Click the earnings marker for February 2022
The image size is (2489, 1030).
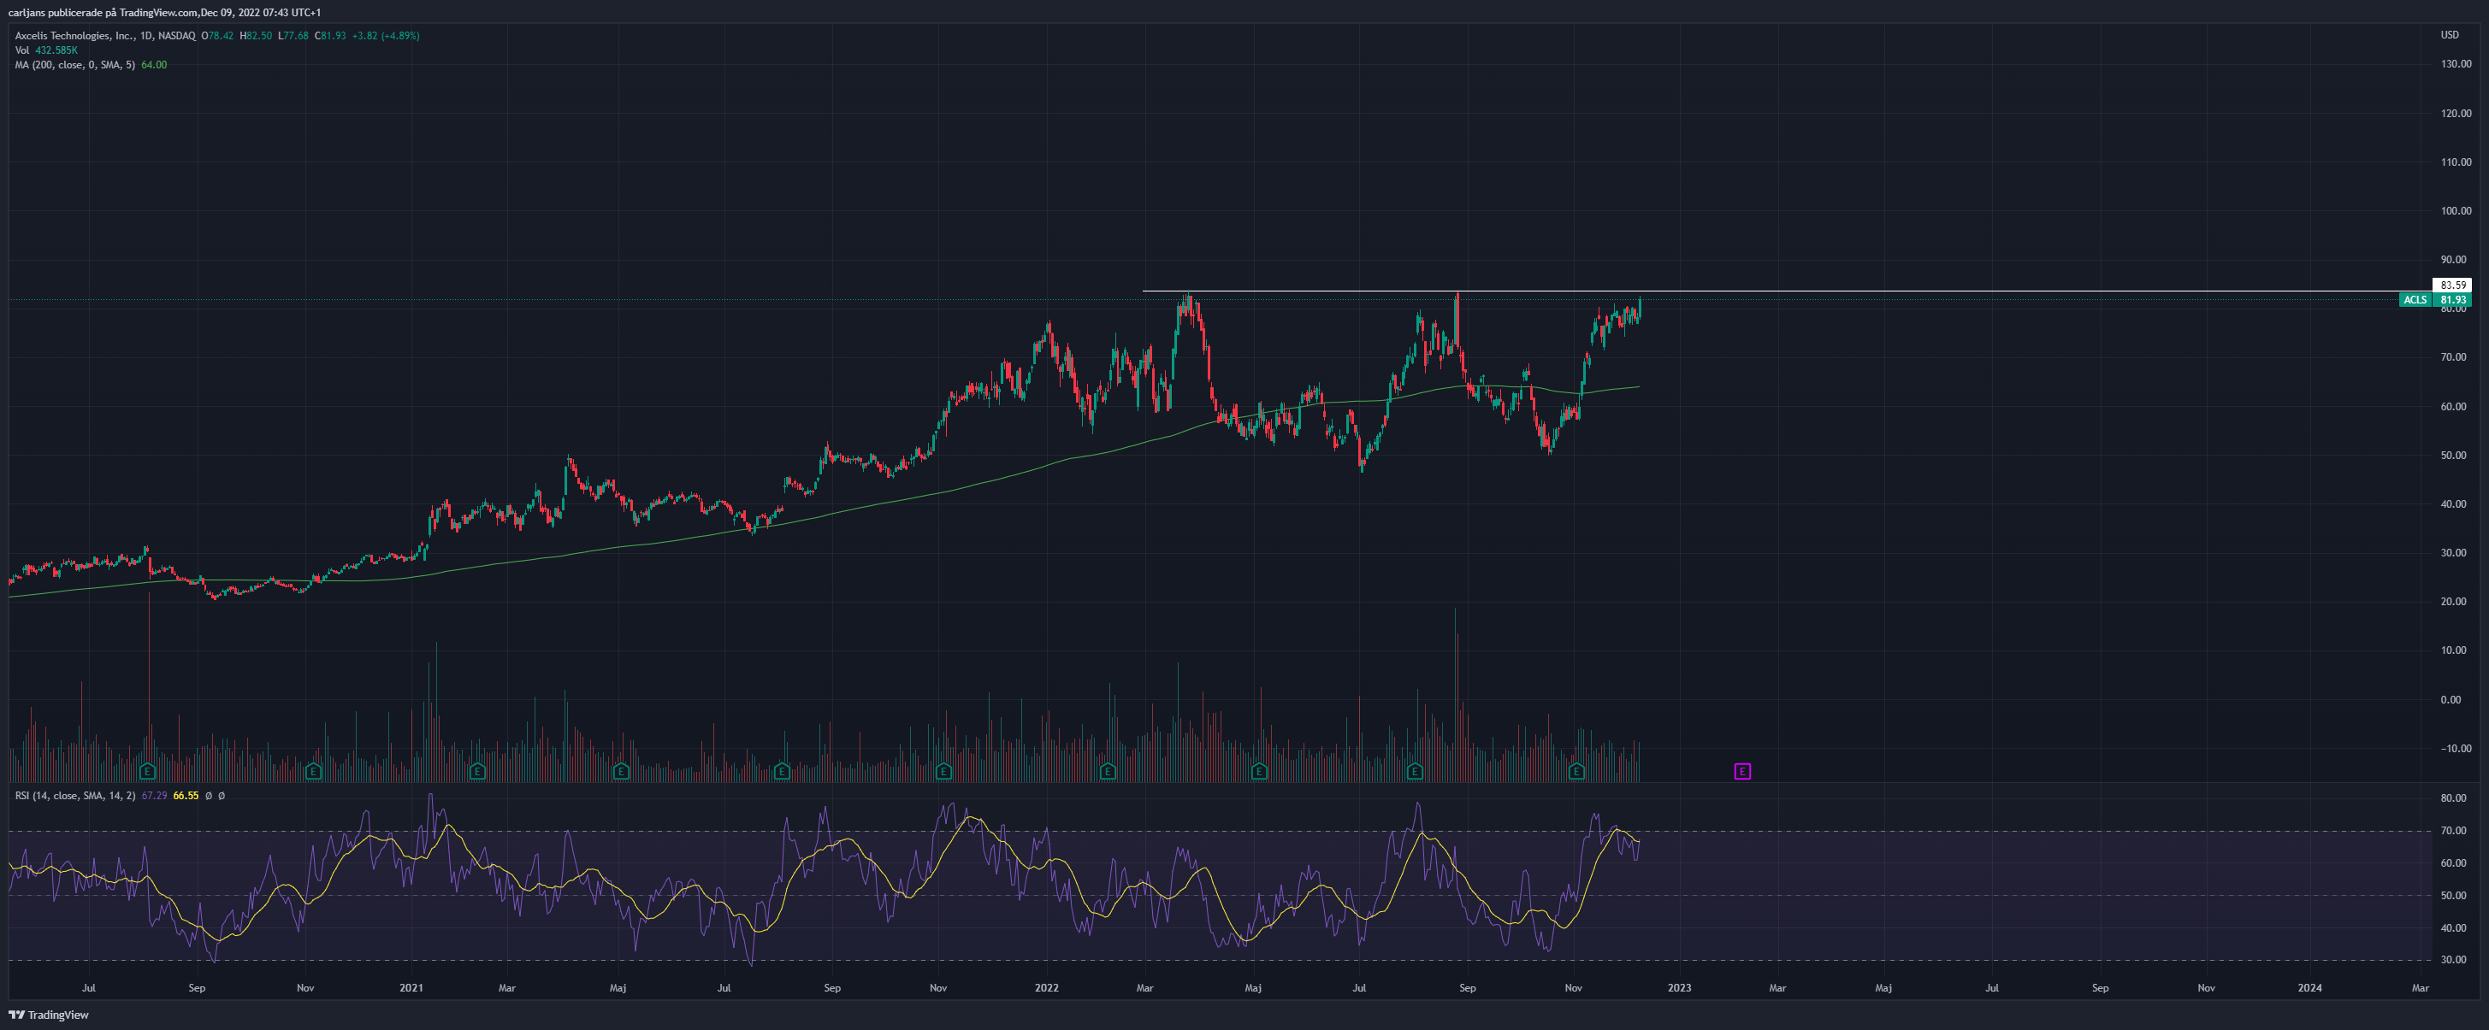point(1109,771)
